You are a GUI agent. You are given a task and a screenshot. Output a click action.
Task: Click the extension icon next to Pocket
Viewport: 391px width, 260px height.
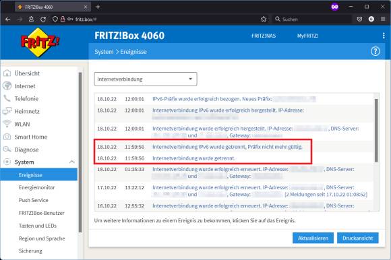click(x=371, y=19)
